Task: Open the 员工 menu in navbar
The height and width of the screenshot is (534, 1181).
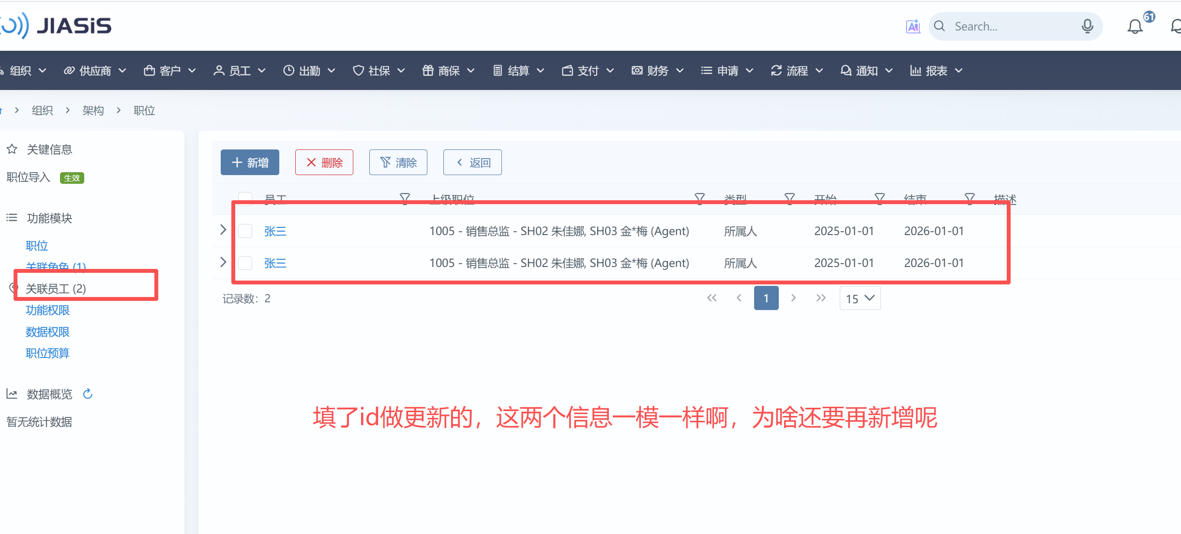Action: (240, 71)
